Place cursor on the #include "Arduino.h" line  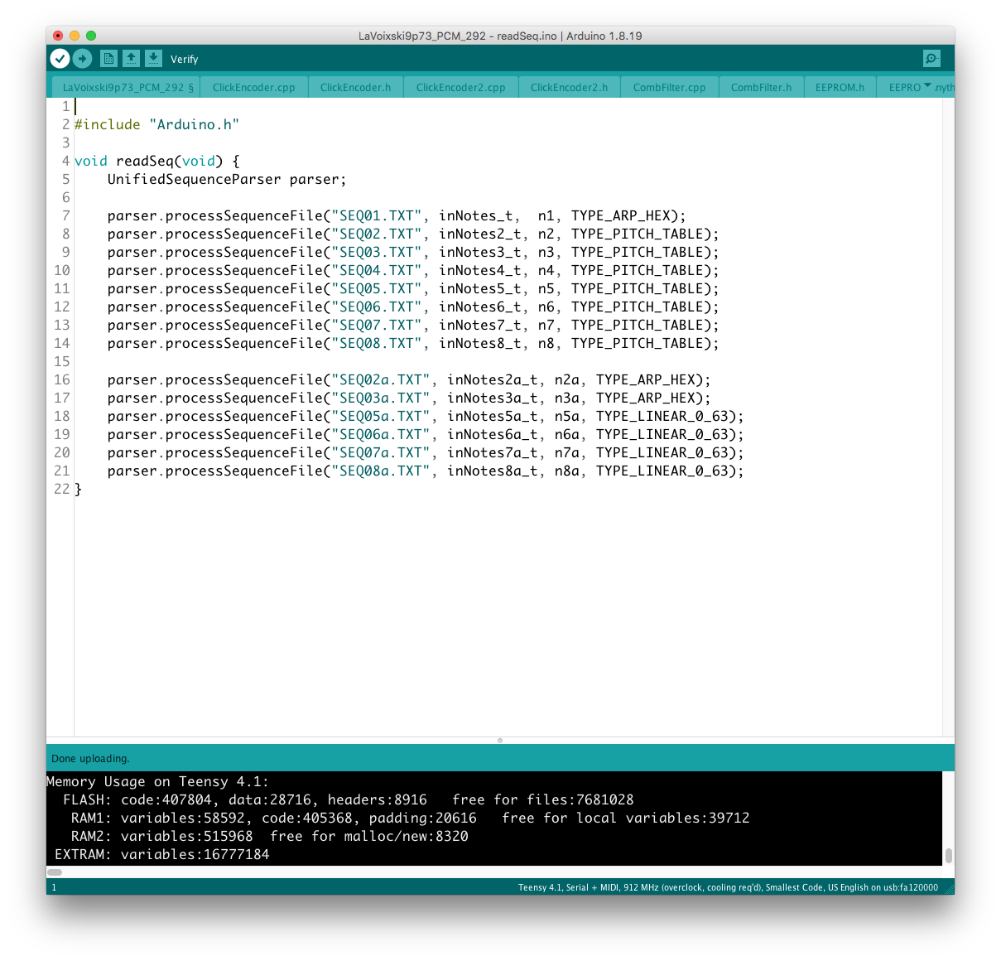click(x=156, y=124)
